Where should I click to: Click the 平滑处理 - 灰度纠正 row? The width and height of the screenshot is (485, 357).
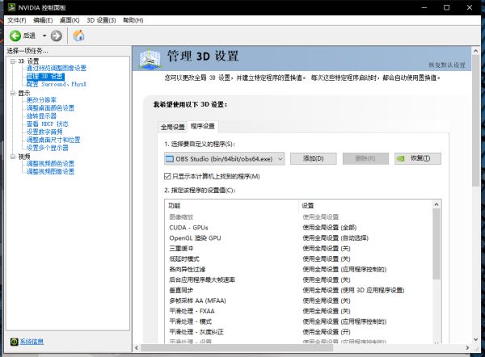point(298,332)
